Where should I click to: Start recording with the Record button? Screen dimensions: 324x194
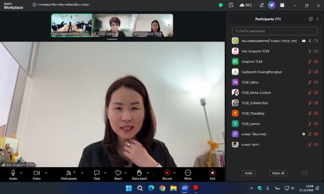click(167, 175)
